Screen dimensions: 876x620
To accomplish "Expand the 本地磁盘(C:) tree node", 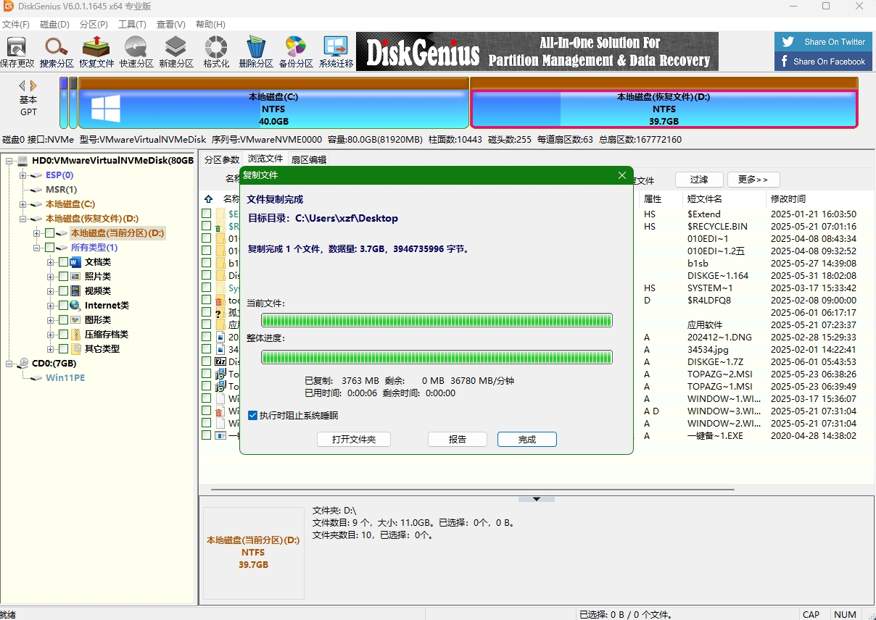I will [x=23, y=204].
